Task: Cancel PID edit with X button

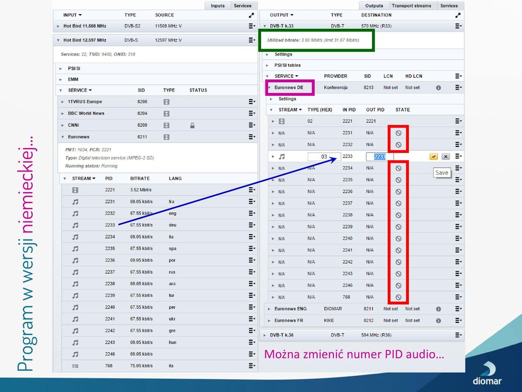Action: (x=445, y=156)
